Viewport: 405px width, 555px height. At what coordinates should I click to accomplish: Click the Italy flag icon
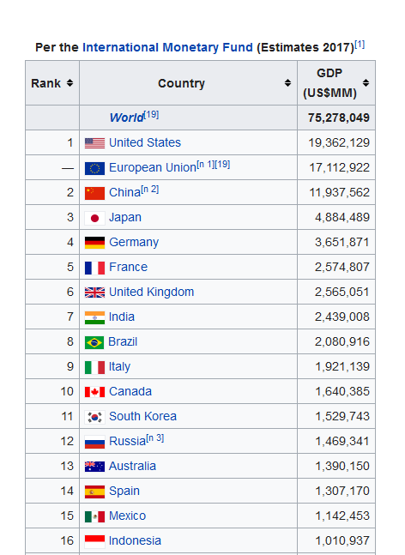click(94, 367)
